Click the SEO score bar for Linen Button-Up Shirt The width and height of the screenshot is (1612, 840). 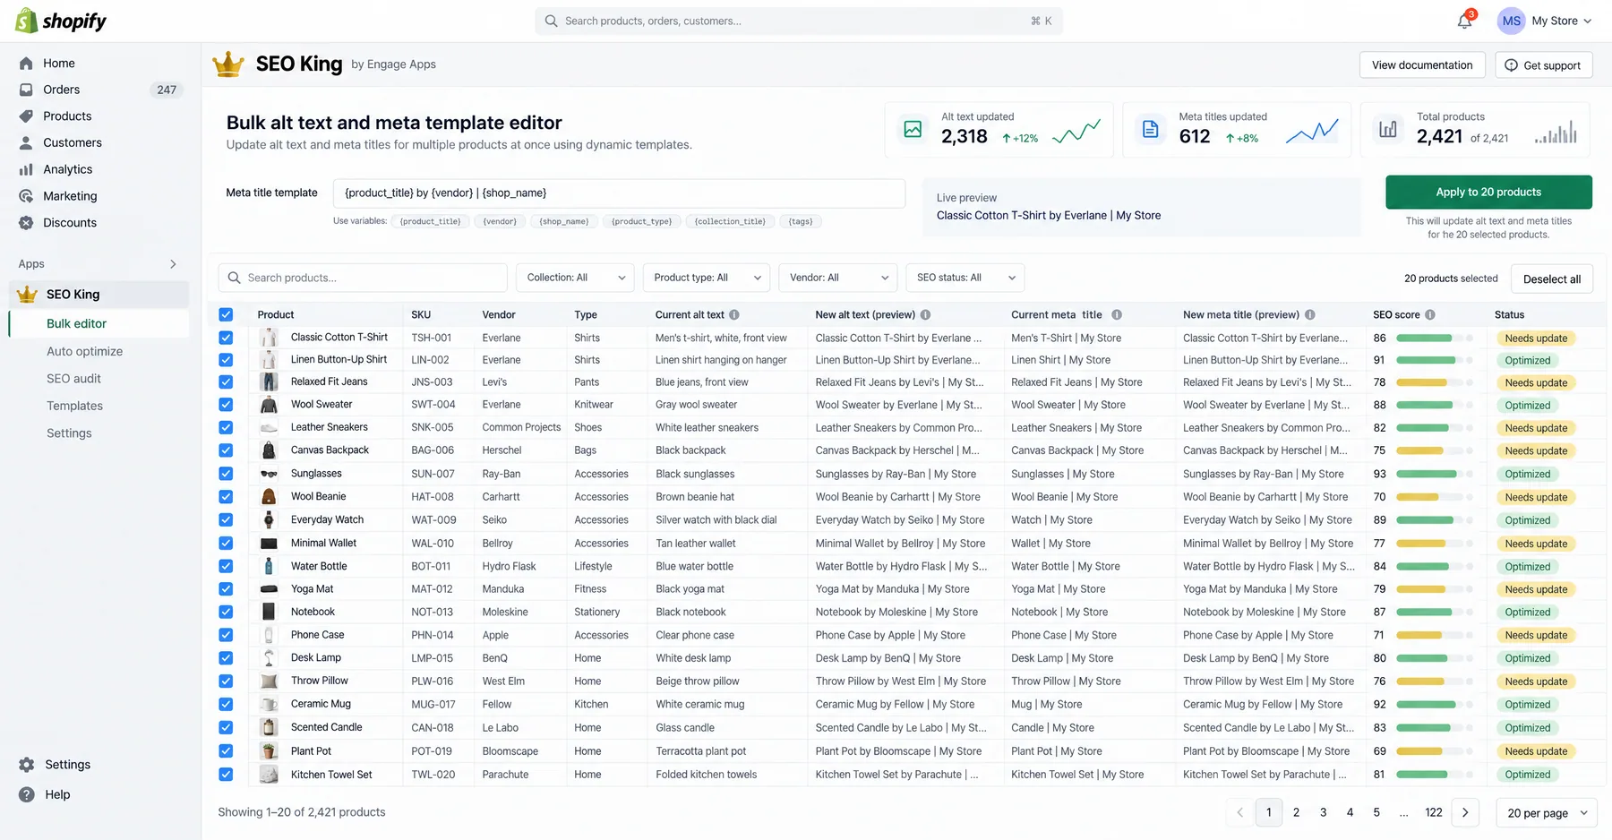tap(1434, 361)
